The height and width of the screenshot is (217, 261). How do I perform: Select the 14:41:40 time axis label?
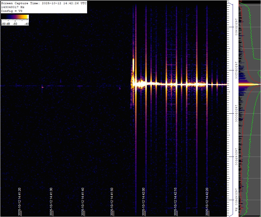pyautogui.click(x=83, y=201)
